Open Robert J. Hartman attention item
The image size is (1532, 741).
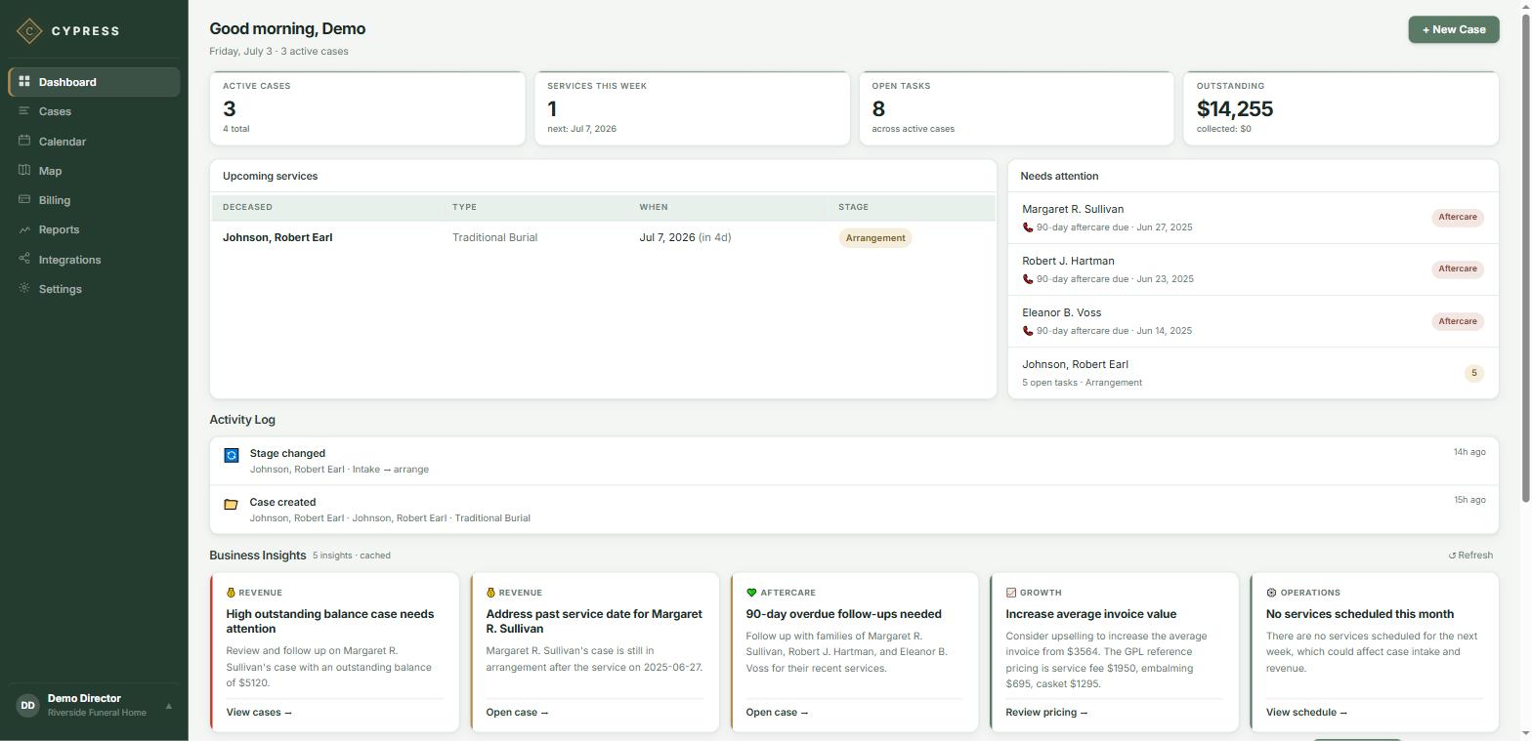pos(1253,269)
